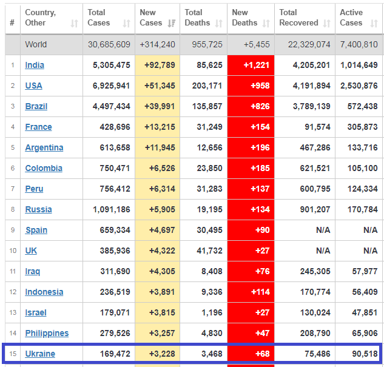Click New Cases sort icon

click(171, 24)
